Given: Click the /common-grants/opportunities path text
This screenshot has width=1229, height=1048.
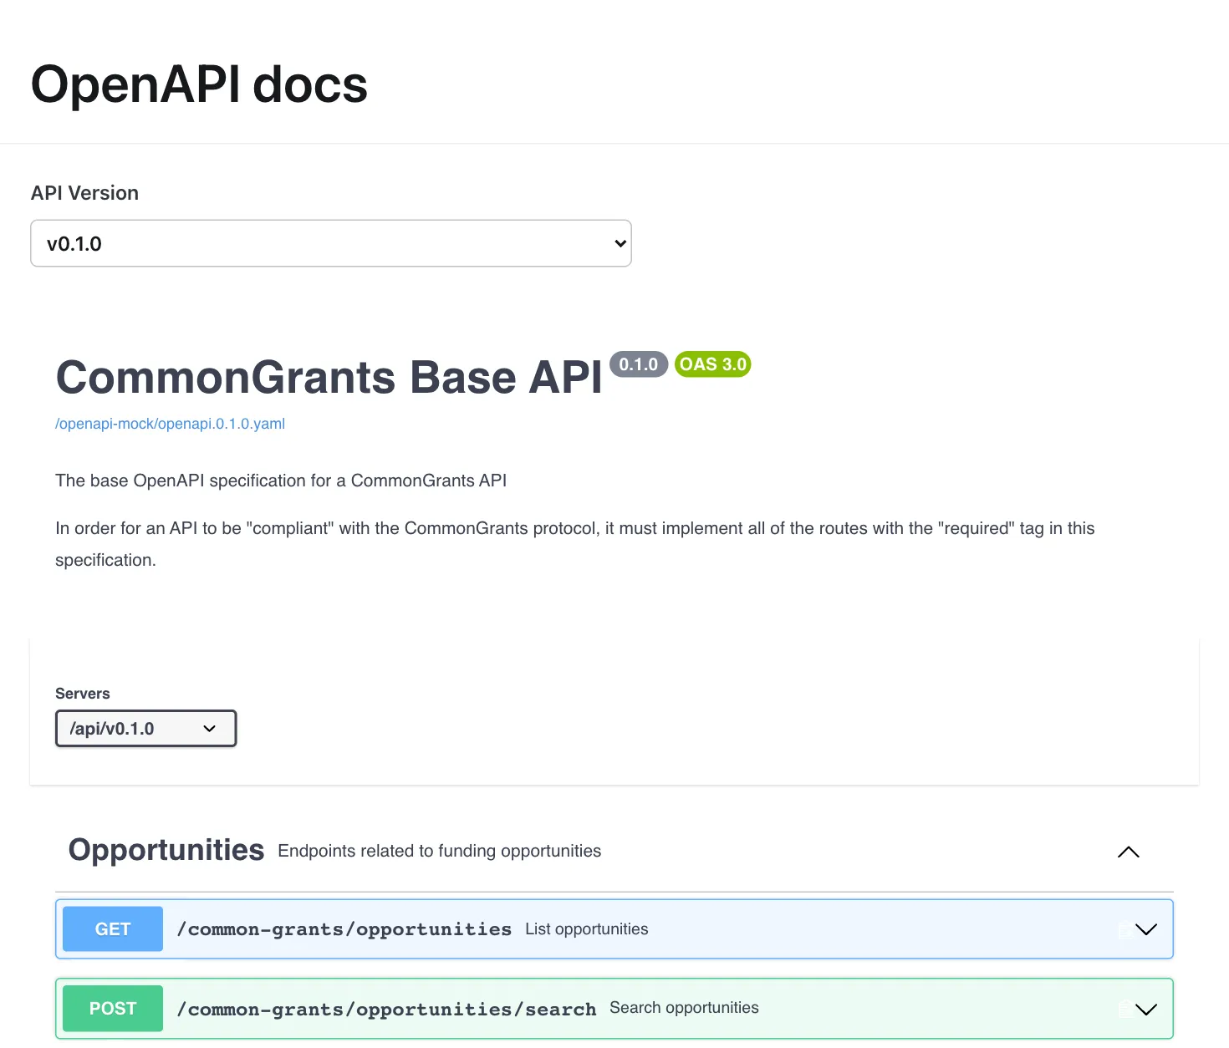Looking at the screenshot, I should (344, 929).
